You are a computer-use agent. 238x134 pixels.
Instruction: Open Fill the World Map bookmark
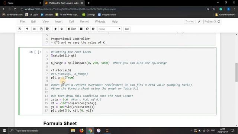[67, 15]
